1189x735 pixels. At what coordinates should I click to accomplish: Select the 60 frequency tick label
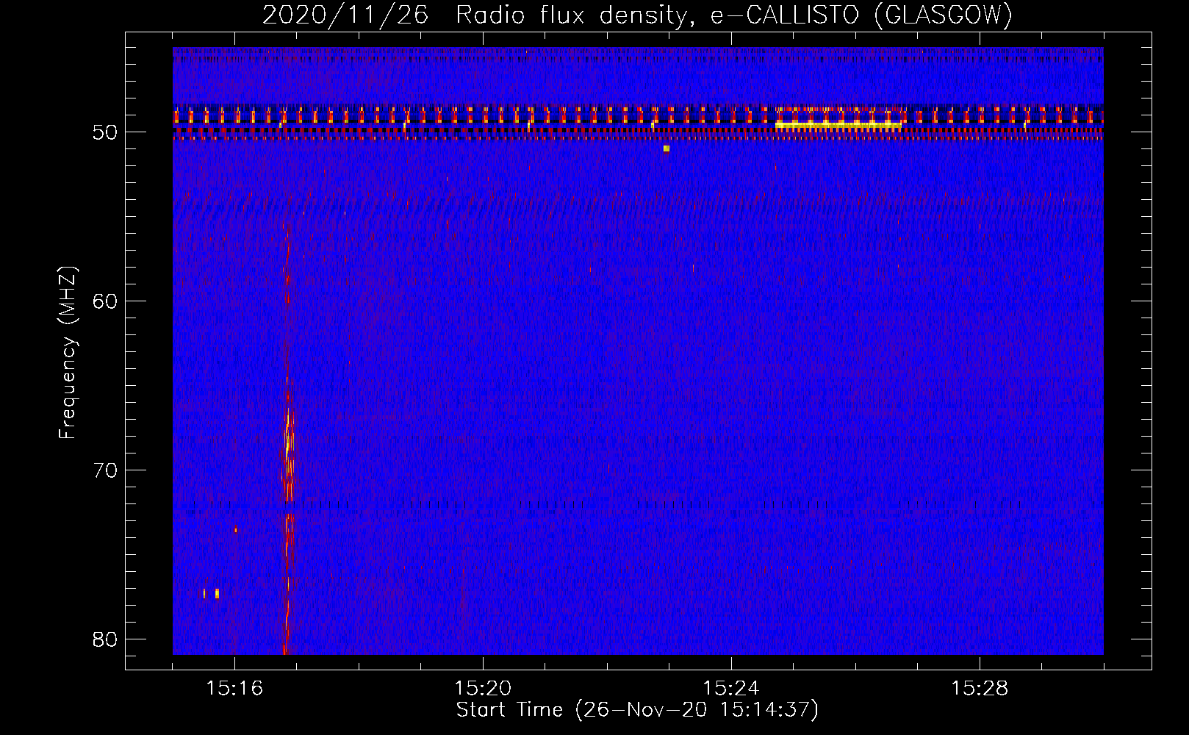106,301
